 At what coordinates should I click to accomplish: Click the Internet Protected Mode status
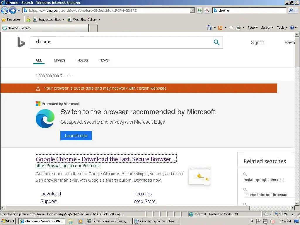coord(216,214)
